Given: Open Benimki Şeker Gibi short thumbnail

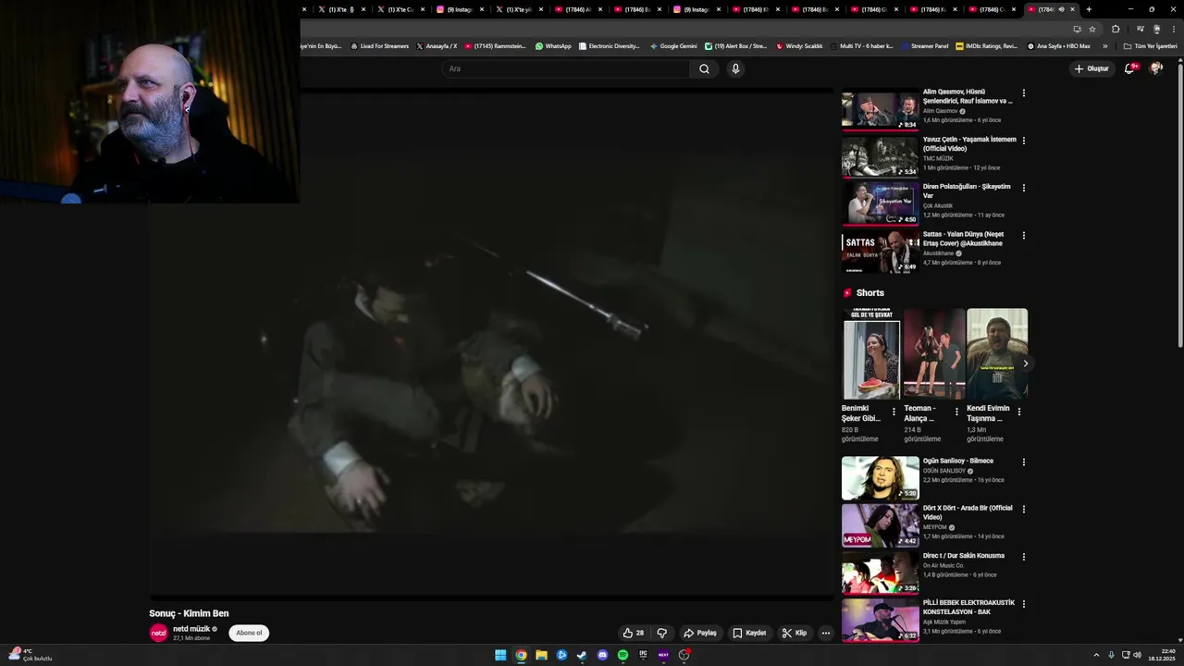Looking at the screenshot, I should coord(870,353).
